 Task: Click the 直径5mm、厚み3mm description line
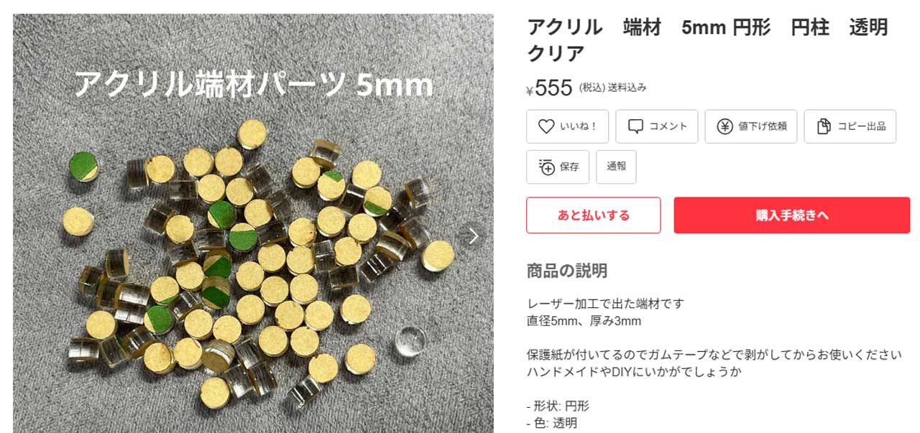[x=584, y=320]
